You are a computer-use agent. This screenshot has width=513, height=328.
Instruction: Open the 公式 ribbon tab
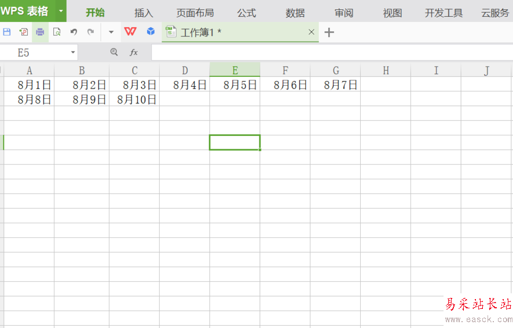pyautogui.click(x=247, y=13)
